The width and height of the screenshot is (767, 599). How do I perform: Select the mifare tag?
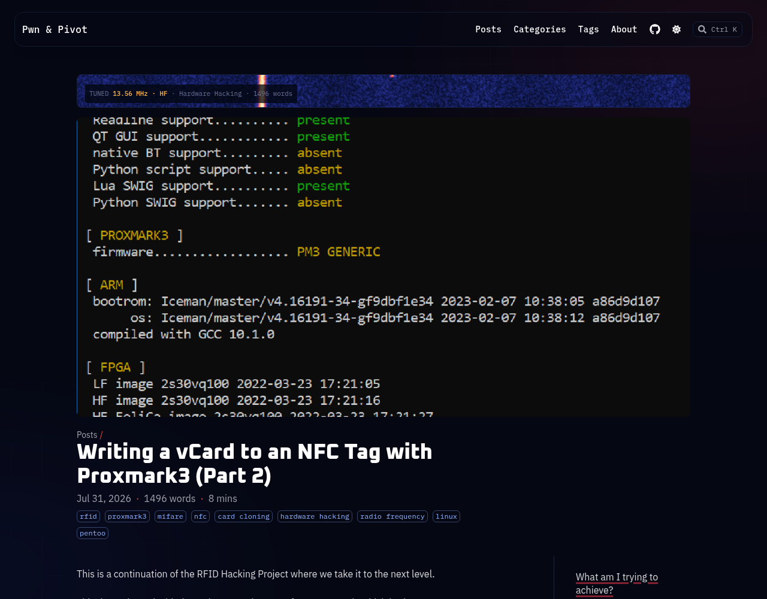[170, 516]
